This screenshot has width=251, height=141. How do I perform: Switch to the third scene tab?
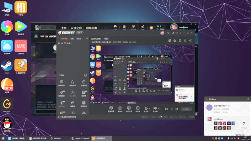pos(79,39)
